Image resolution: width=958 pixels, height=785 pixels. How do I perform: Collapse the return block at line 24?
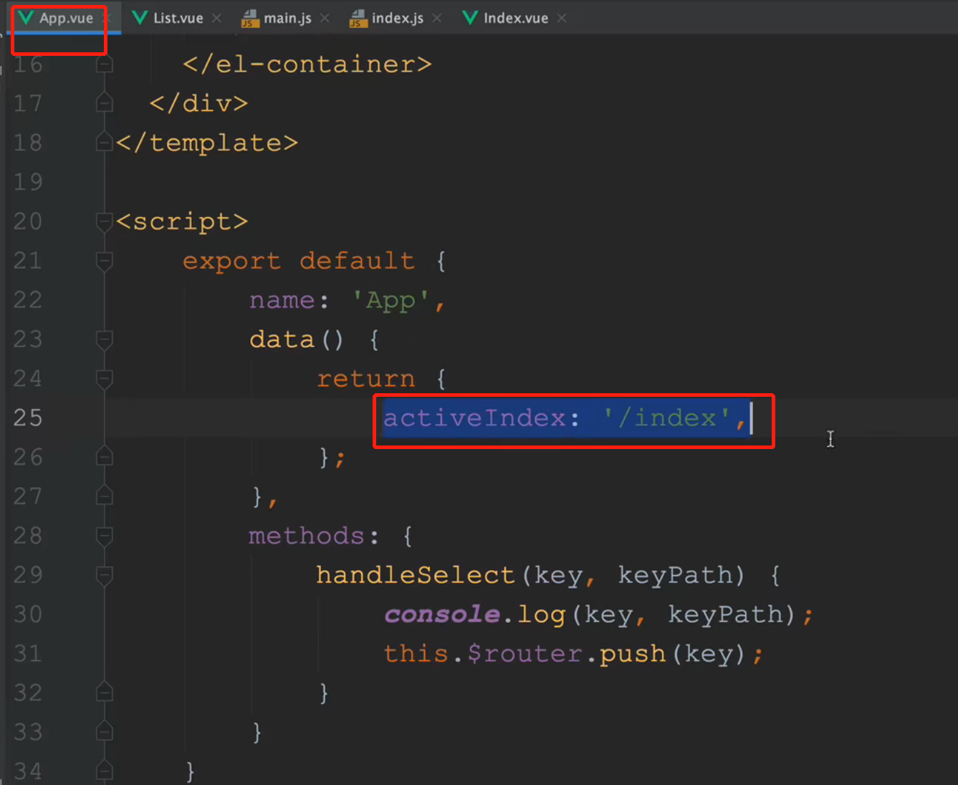pos(105,378)
